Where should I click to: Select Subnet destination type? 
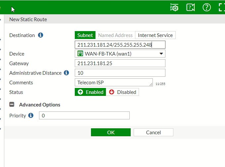pyautogui.click(x=85, y=35)
